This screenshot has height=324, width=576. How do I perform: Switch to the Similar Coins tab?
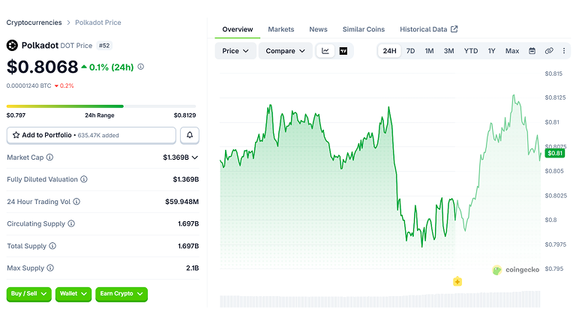click(x=364, y=29)
